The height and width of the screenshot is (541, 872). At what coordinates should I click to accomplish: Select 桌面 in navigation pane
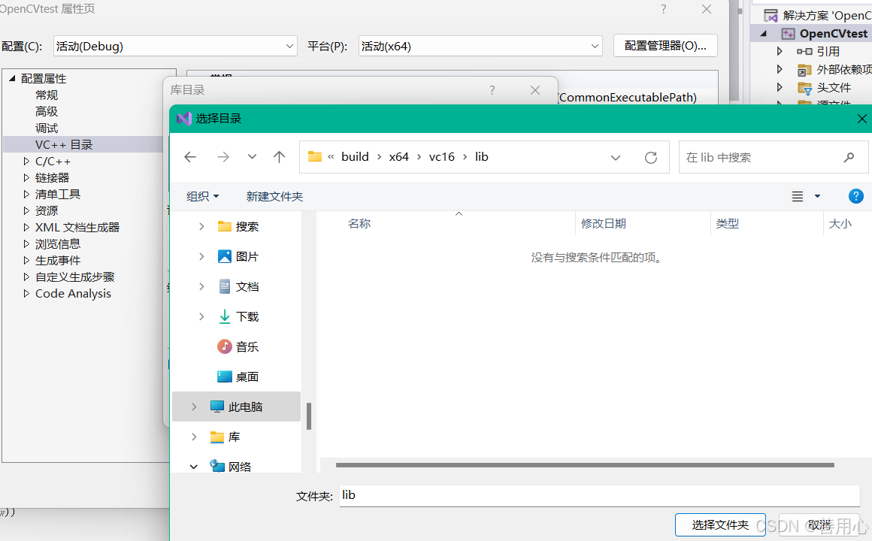click(238, 376)
